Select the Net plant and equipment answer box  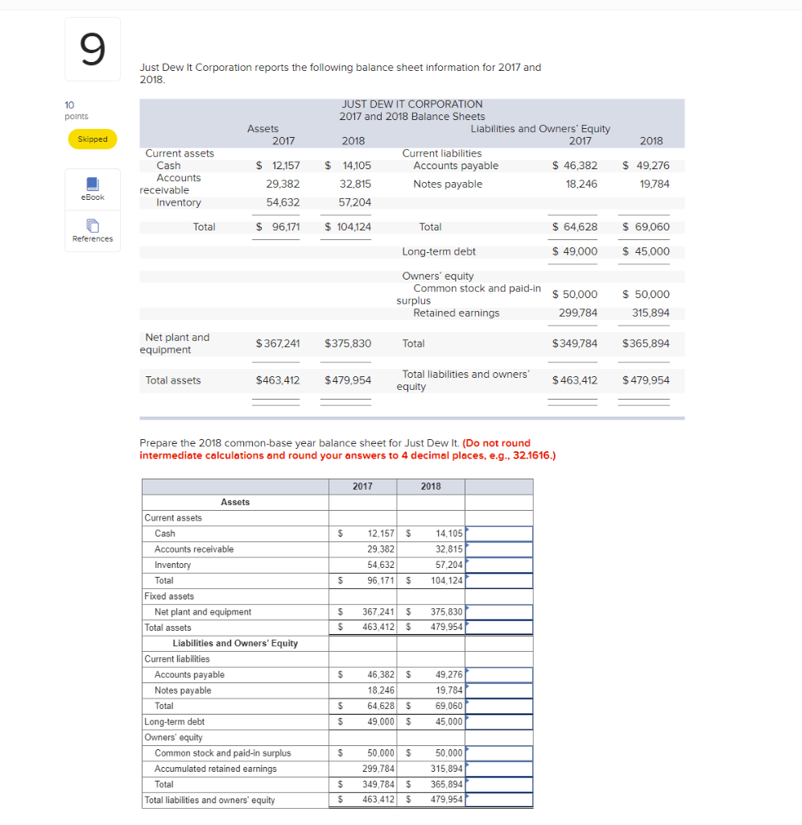499,611
